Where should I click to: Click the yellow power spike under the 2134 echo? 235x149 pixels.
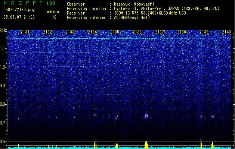(x=95, y=144)
